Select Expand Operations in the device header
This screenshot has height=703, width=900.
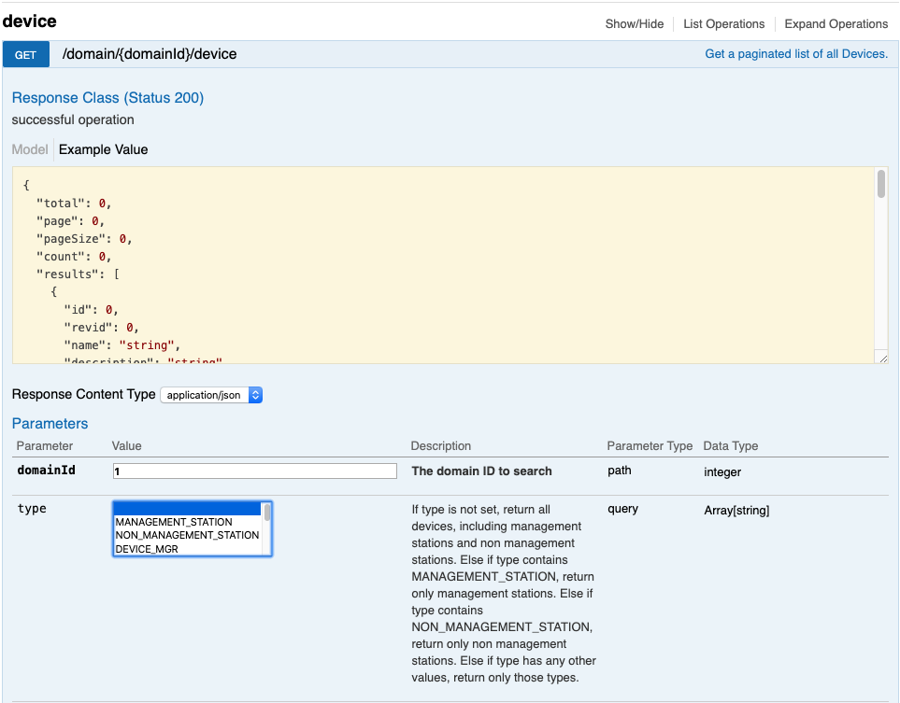[x=836, y=24]
